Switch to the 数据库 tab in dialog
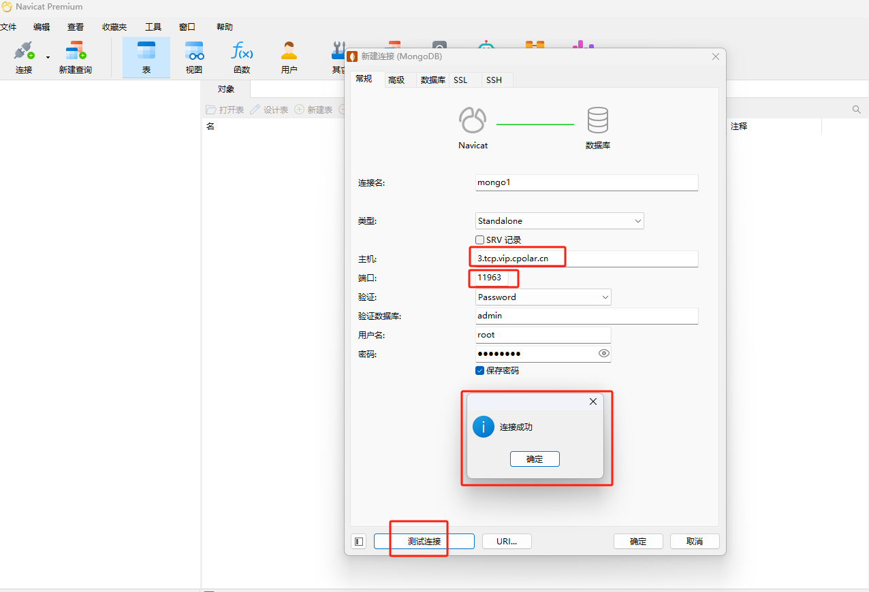This screenshot has height=592, width=869. [433, 80]
